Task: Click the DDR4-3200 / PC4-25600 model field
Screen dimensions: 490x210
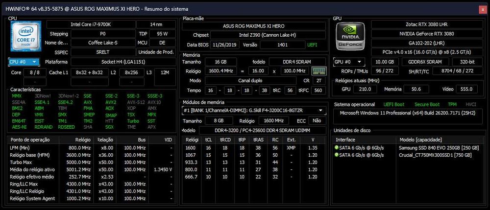Action: pos(262,130)
